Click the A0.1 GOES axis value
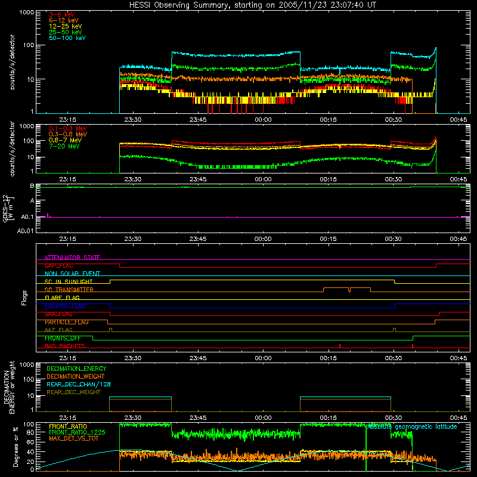This screenshot has height=477, width=477. (x=27, y=217)
